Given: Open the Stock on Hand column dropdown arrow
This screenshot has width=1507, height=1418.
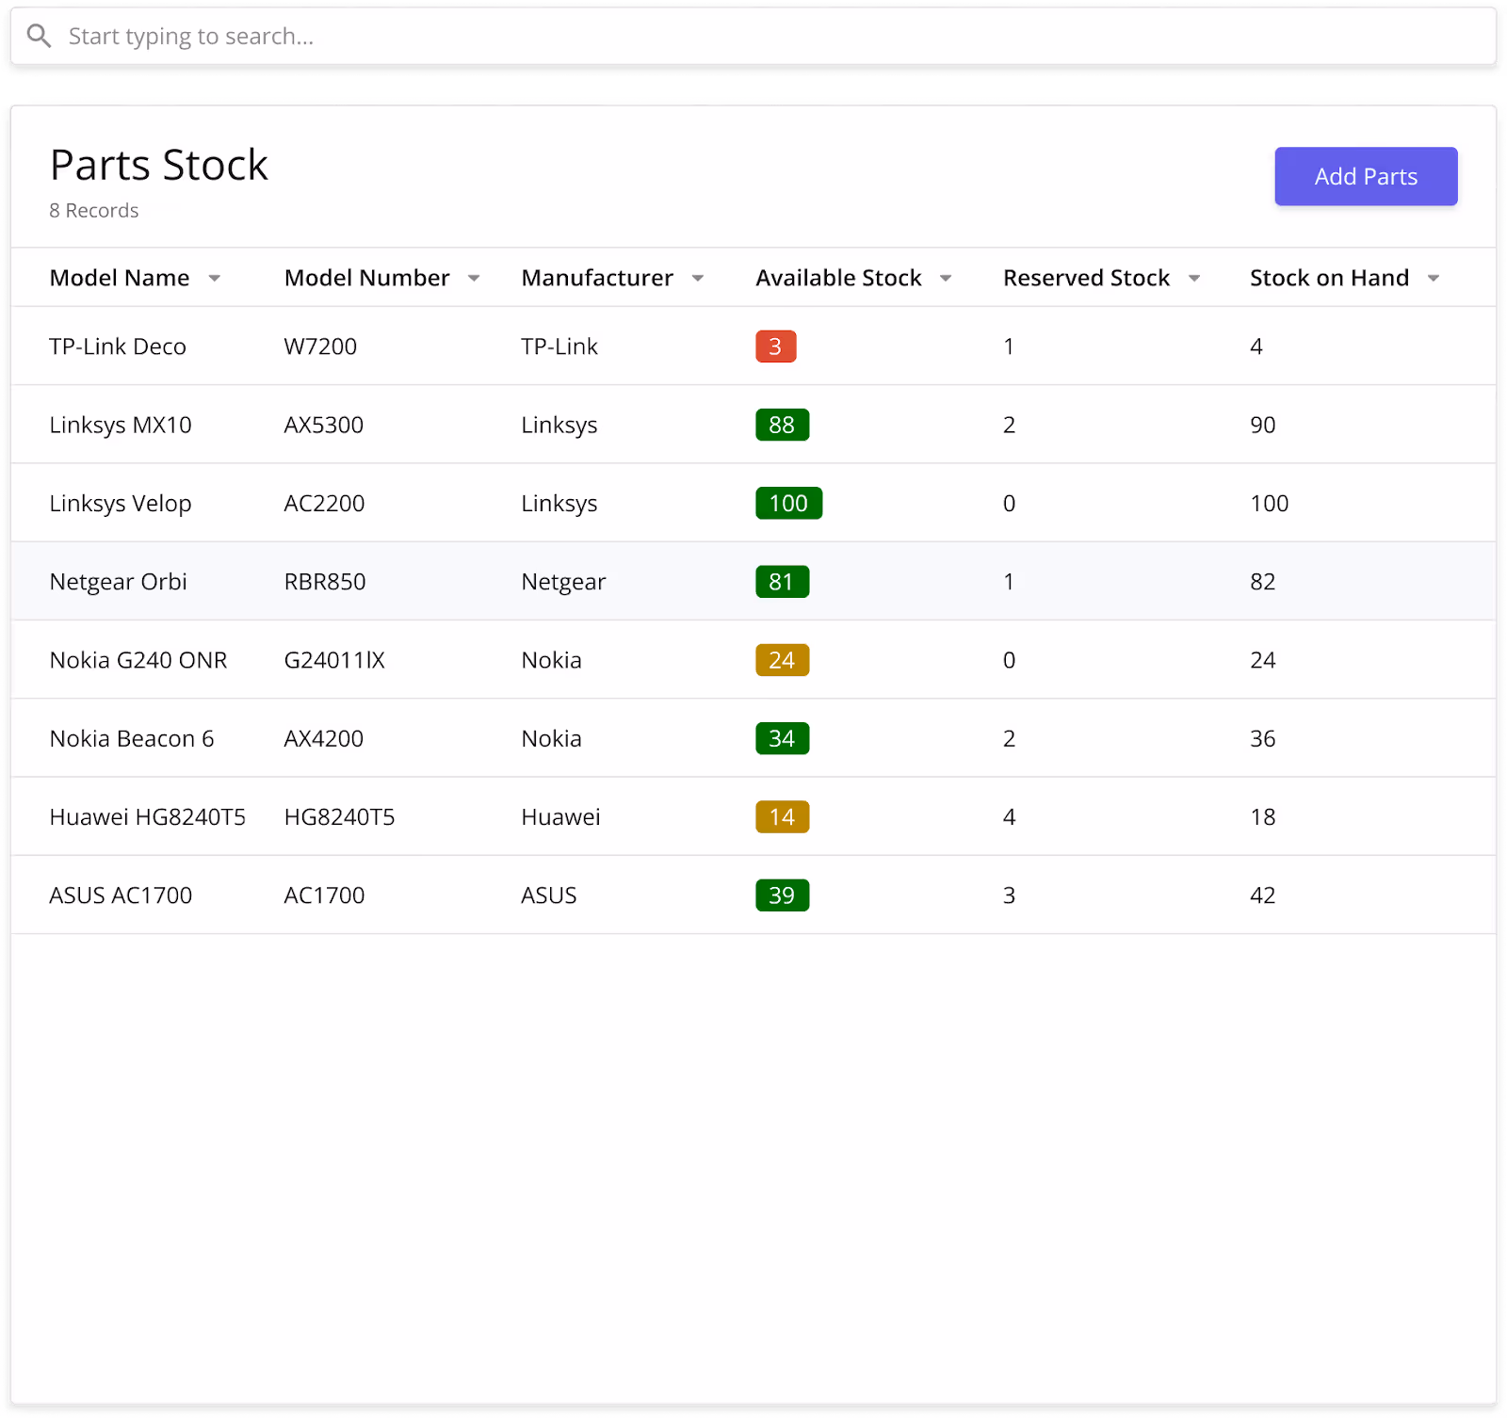Looking at the screenshot, I should coord(1434,278).
